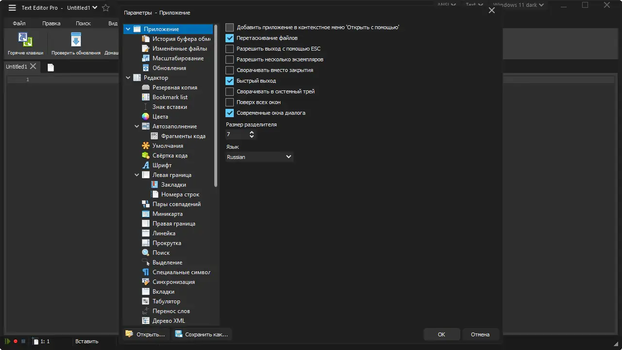Enable Сворачивать вместо закрытия checkbox
Viewport: 622px width, 350px height.
click(x=230, y=70)
